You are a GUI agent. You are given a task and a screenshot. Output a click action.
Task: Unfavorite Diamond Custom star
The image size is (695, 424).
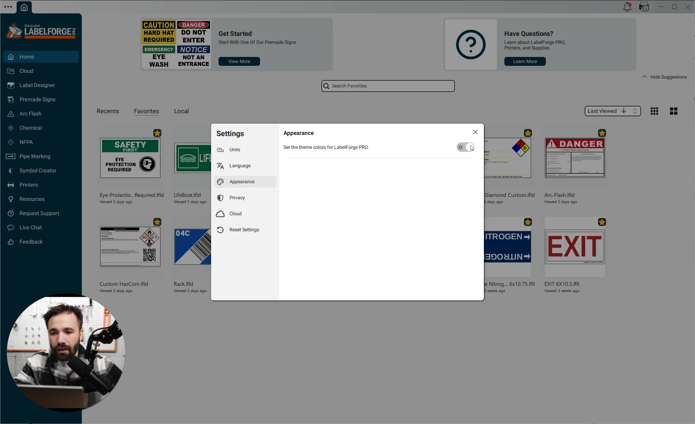[528, 133]
